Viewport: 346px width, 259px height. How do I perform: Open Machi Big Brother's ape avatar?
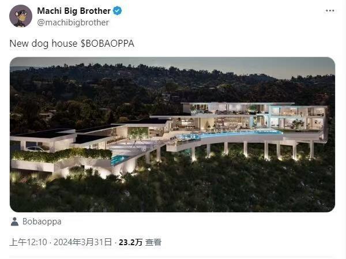21,16
